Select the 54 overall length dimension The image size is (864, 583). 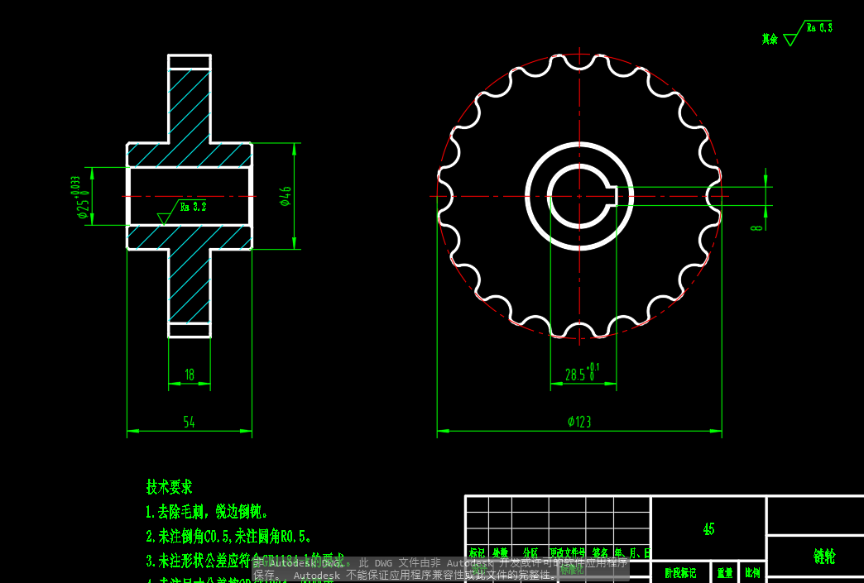(x=189, y=422)
